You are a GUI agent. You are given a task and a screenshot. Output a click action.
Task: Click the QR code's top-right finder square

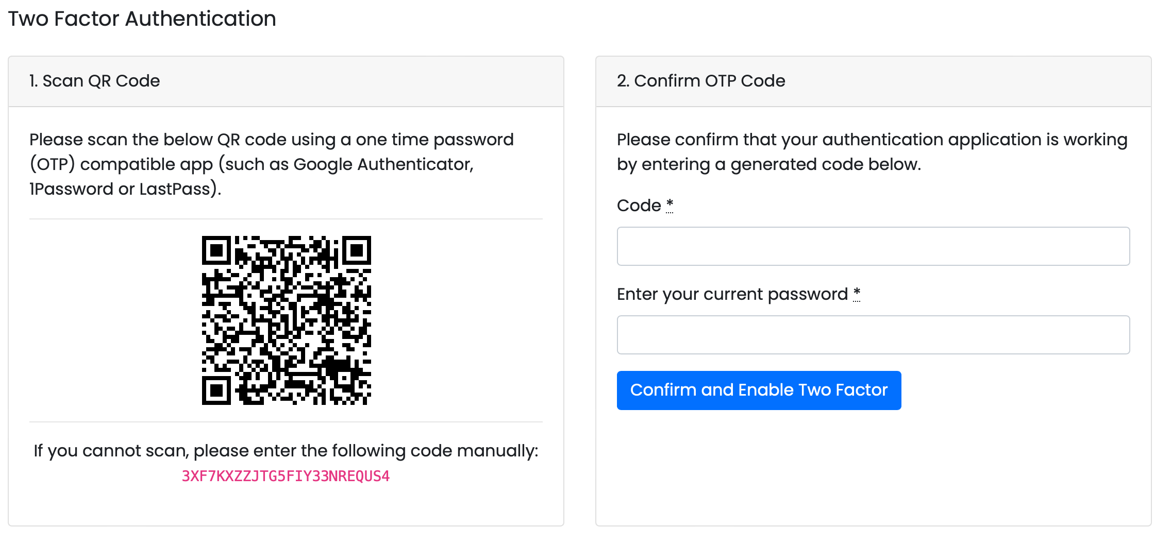357,251
